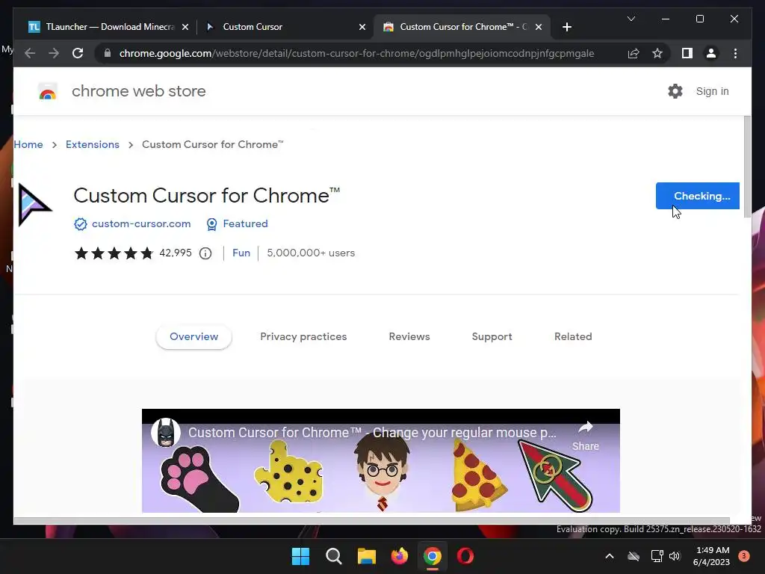Open a new tab with plus button
Image resolution: width=765 pixels, height=574 pixels.
point(566,27)
